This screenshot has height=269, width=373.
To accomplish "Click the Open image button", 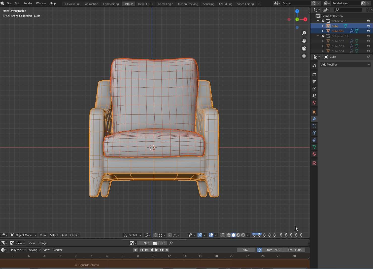I will point(159,243).
